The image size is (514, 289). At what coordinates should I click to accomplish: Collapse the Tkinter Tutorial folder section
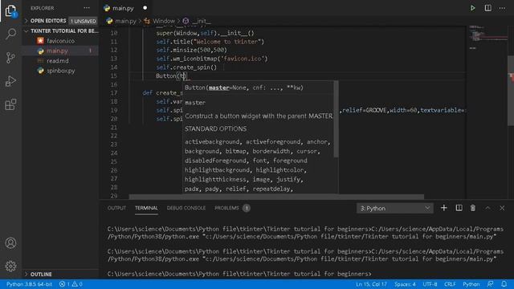point(61,31)
